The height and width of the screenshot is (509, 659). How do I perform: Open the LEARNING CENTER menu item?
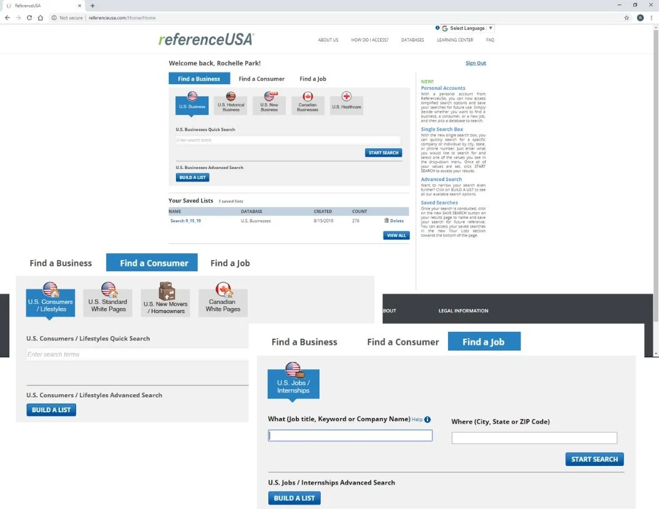coord(455,40)
